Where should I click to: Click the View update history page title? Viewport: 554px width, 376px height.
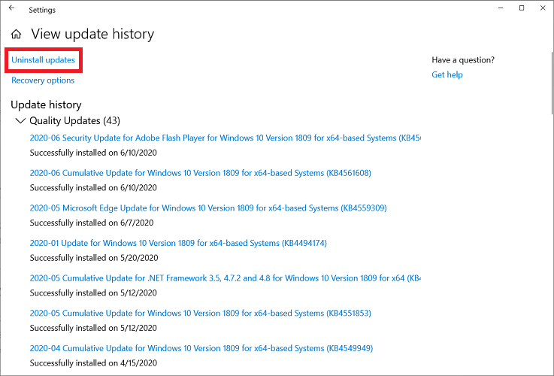(92, 35)
